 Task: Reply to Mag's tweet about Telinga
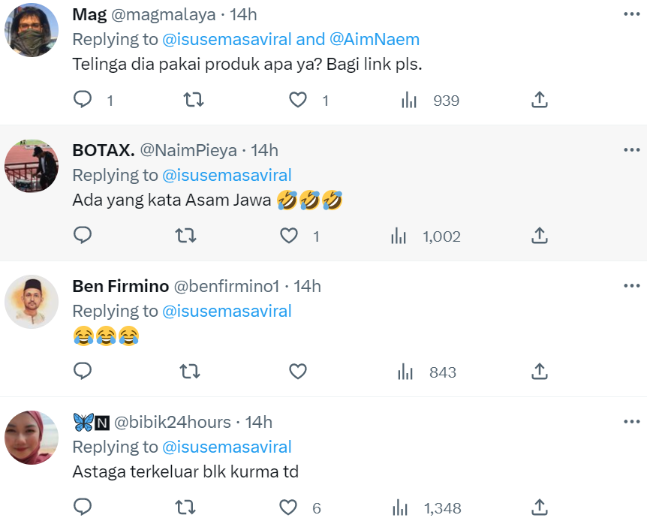[x=83, y=100]
